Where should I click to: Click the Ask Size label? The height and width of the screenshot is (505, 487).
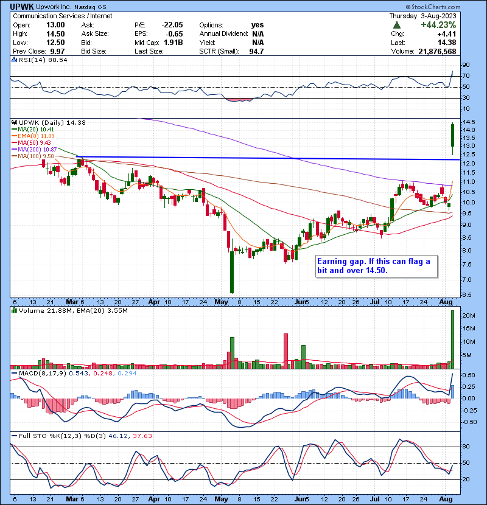pyautogui.click(x=95, y=34)
